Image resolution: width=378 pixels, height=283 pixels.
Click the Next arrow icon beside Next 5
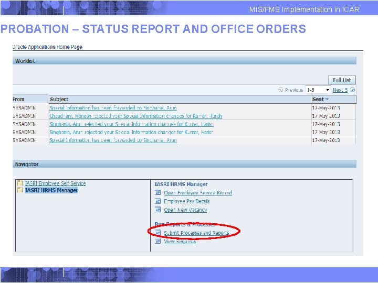pos(352,90)
